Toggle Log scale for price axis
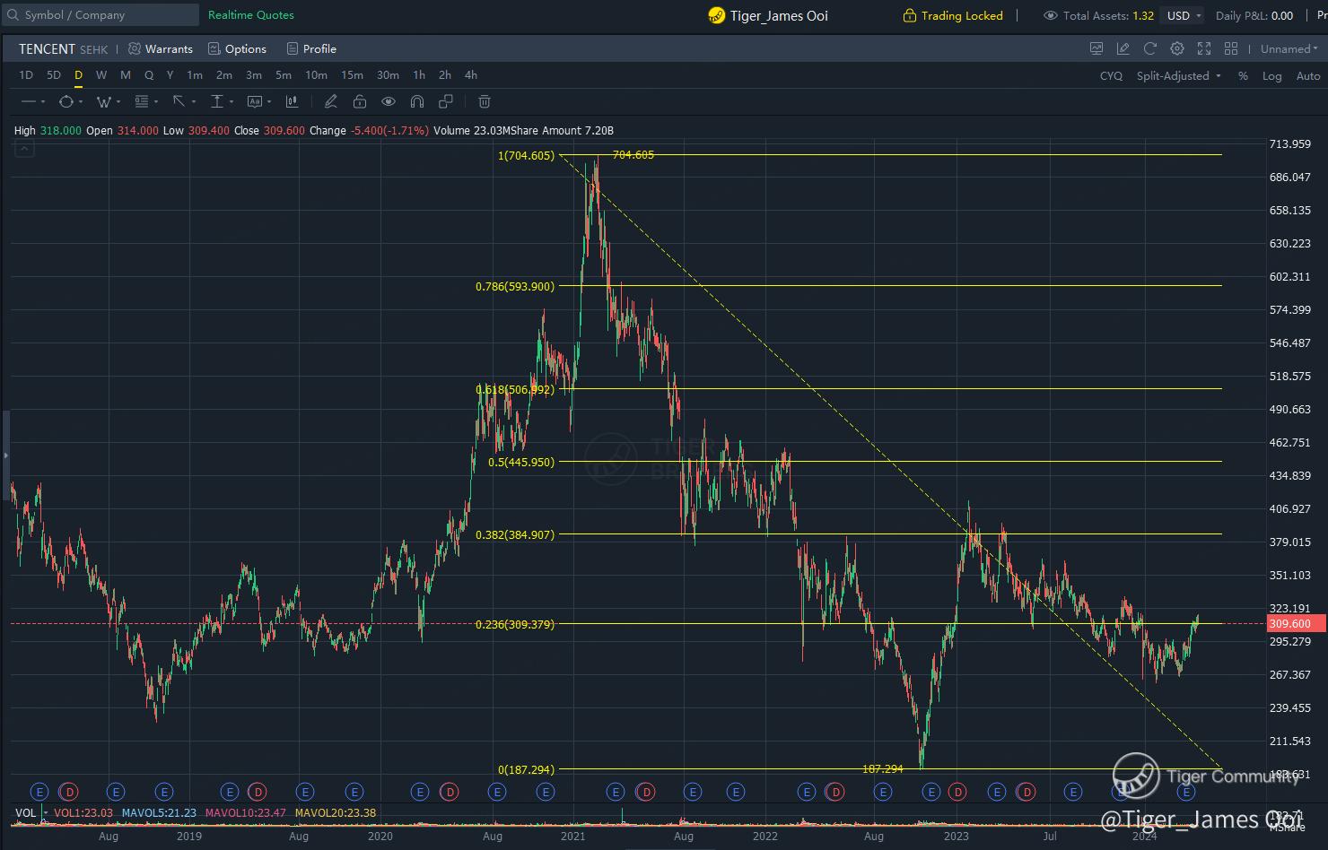The width and height of the screenshot is (1328, 850). point(1271,76)
